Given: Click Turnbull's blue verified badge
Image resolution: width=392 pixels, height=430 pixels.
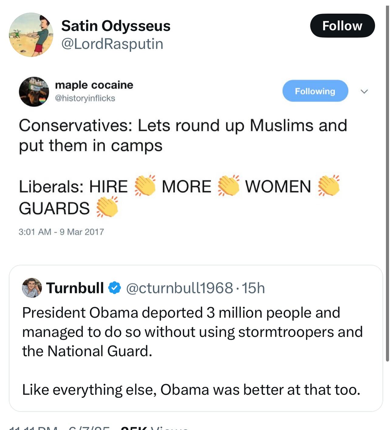Looking at the screenshot, I should 115,288.
